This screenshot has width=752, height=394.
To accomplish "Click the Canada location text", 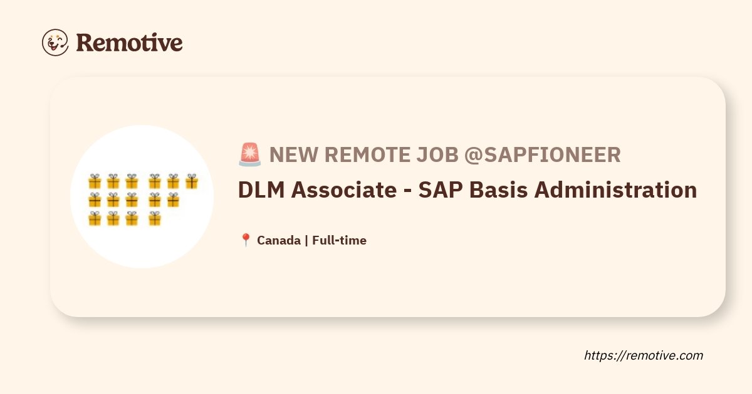I will (279, 240).
